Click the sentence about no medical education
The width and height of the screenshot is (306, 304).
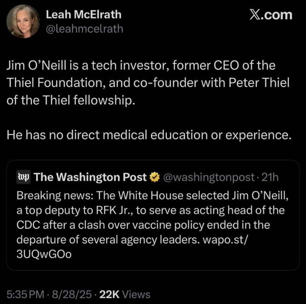click(149, 135)
